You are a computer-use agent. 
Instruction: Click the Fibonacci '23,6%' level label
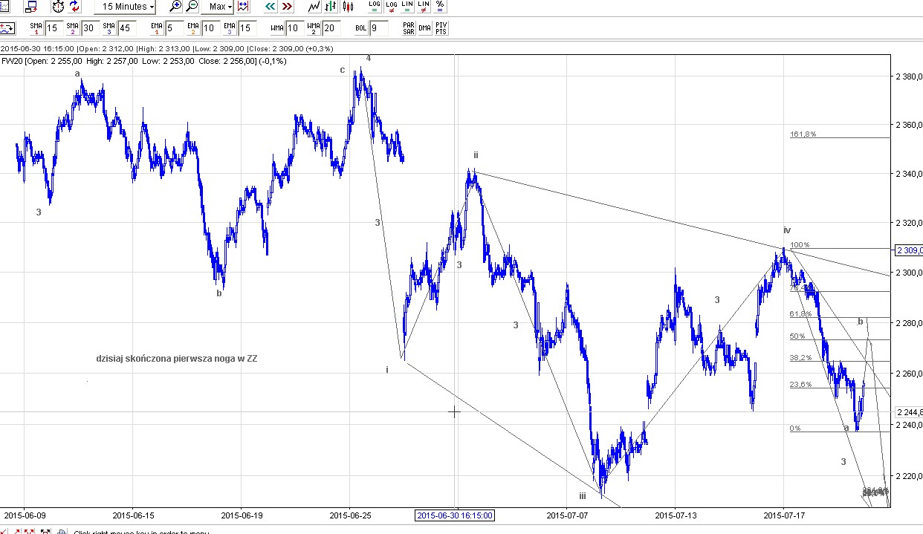coord(800,385)
